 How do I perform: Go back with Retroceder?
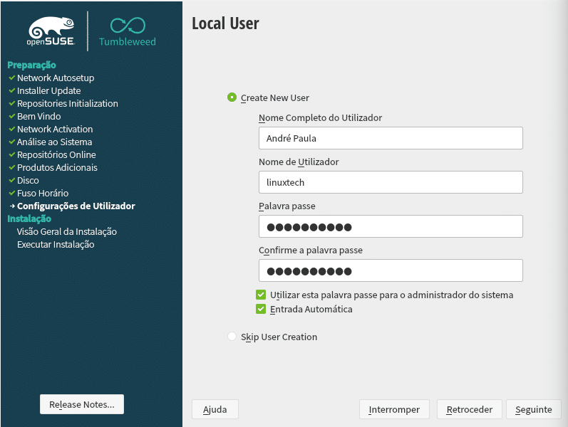click(x=470, y=409)
